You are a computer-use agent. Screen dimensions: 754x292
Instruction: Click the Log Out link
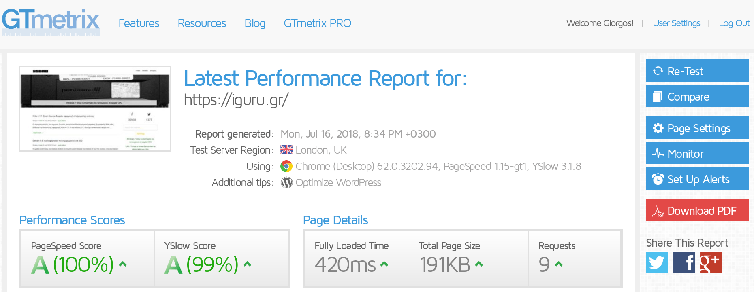click(x=734, y=23)
